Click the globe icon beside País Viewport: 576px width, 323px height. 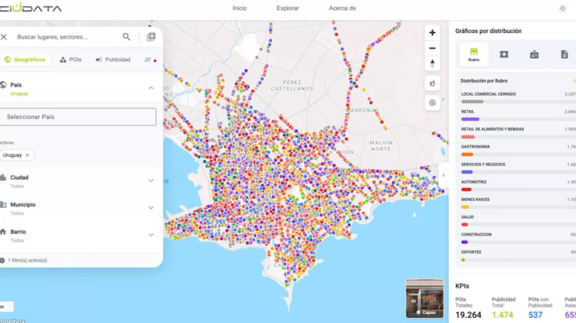pyautogui.click(x=3, y=85)
